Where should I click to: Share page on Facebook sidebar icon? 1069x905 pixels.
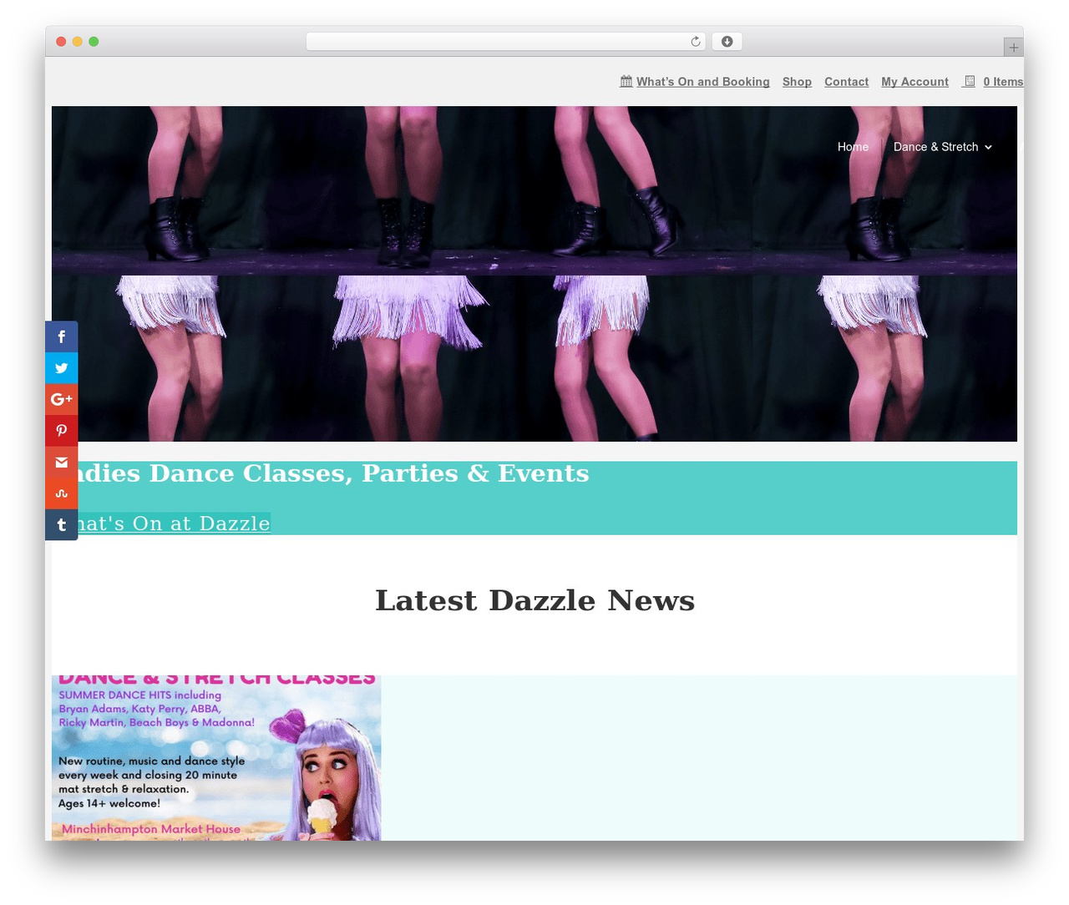pyautogui.click(x=61, y=336)
